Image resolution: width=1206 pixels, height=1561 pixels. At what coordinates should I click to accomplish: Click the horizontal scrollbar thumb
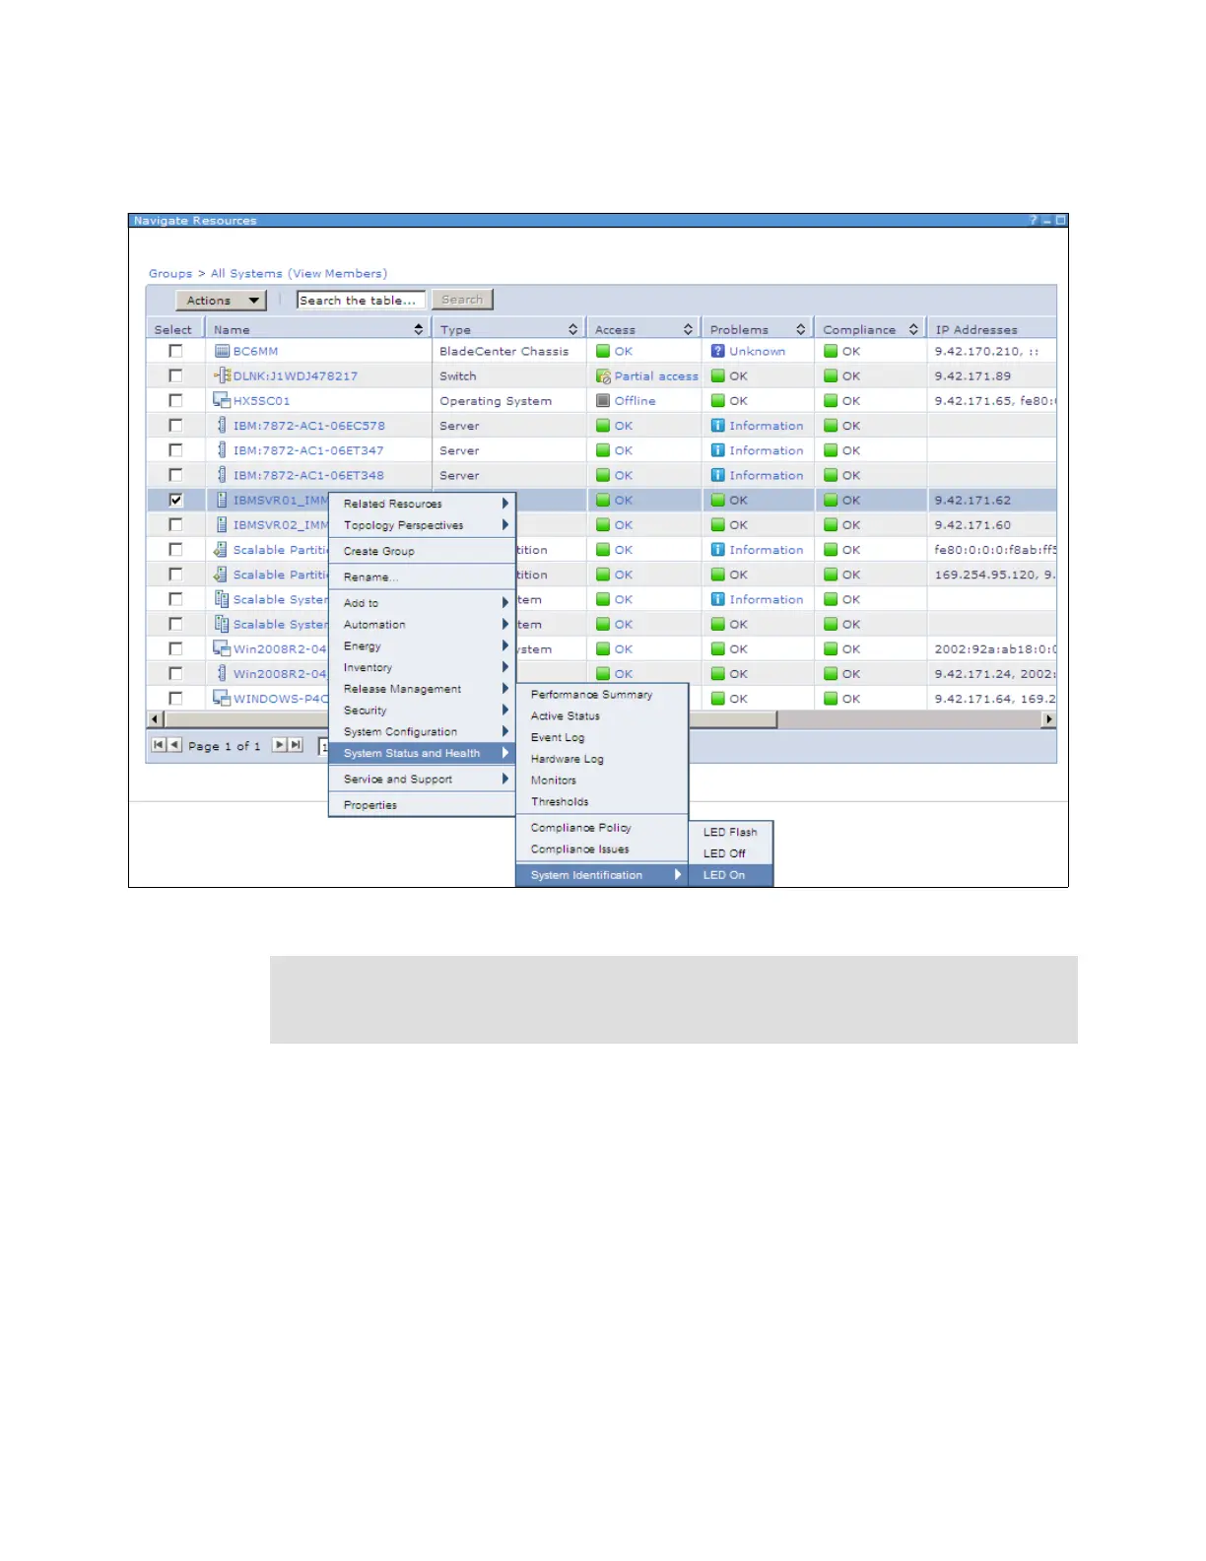point(469,719)
